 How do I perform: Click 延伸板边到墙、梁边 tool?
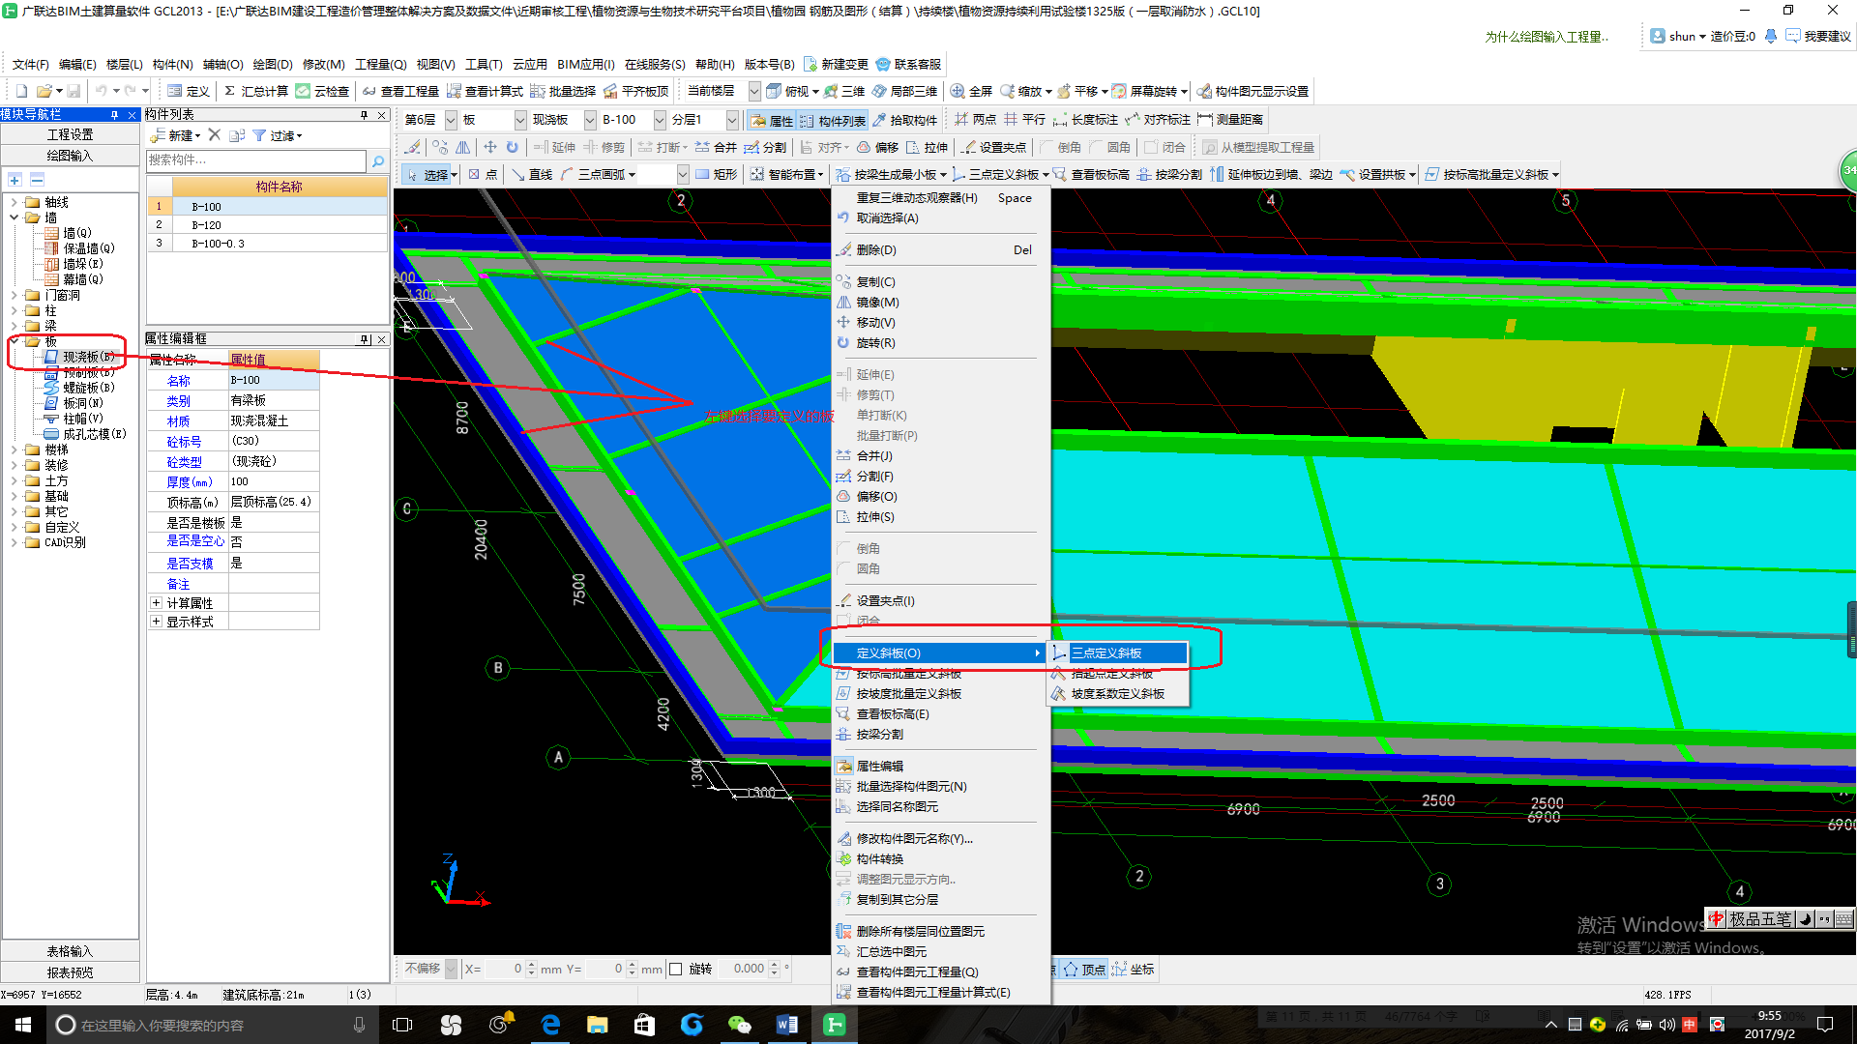click(1271, 175)
